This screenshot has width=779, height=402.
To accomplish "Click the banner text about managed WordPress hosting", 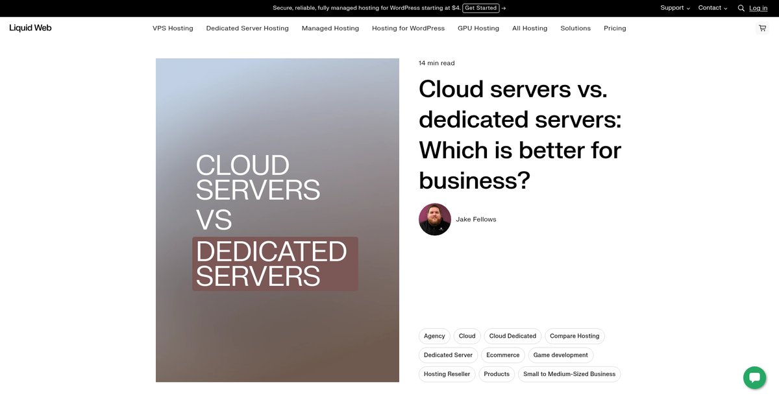I will pos(367,8).
